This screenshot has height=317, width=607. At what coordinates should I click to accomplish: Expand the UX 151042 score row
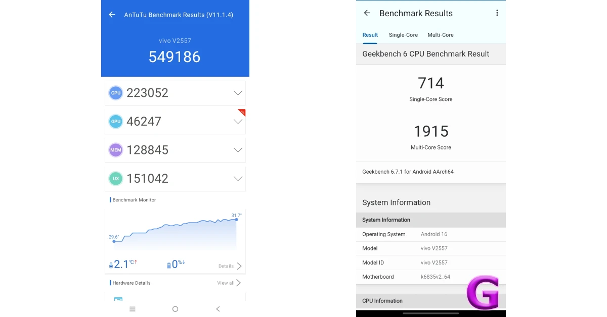(238, 178)
